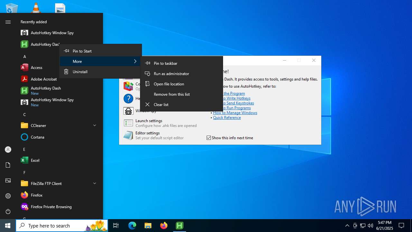This screenshot has height=232, width=412.
Task: Open File Explorer from the taskbar
Action: 148,226
